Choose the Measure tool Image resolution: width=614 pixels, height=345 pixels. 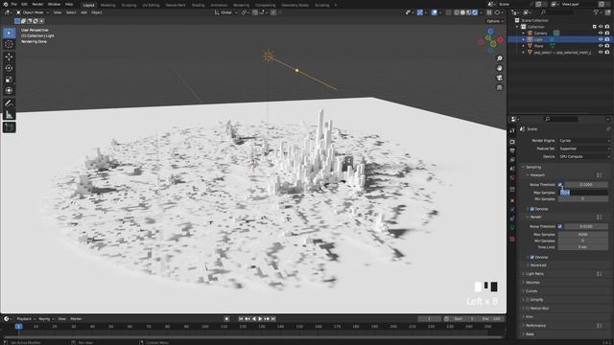click(x=9, y=115)
